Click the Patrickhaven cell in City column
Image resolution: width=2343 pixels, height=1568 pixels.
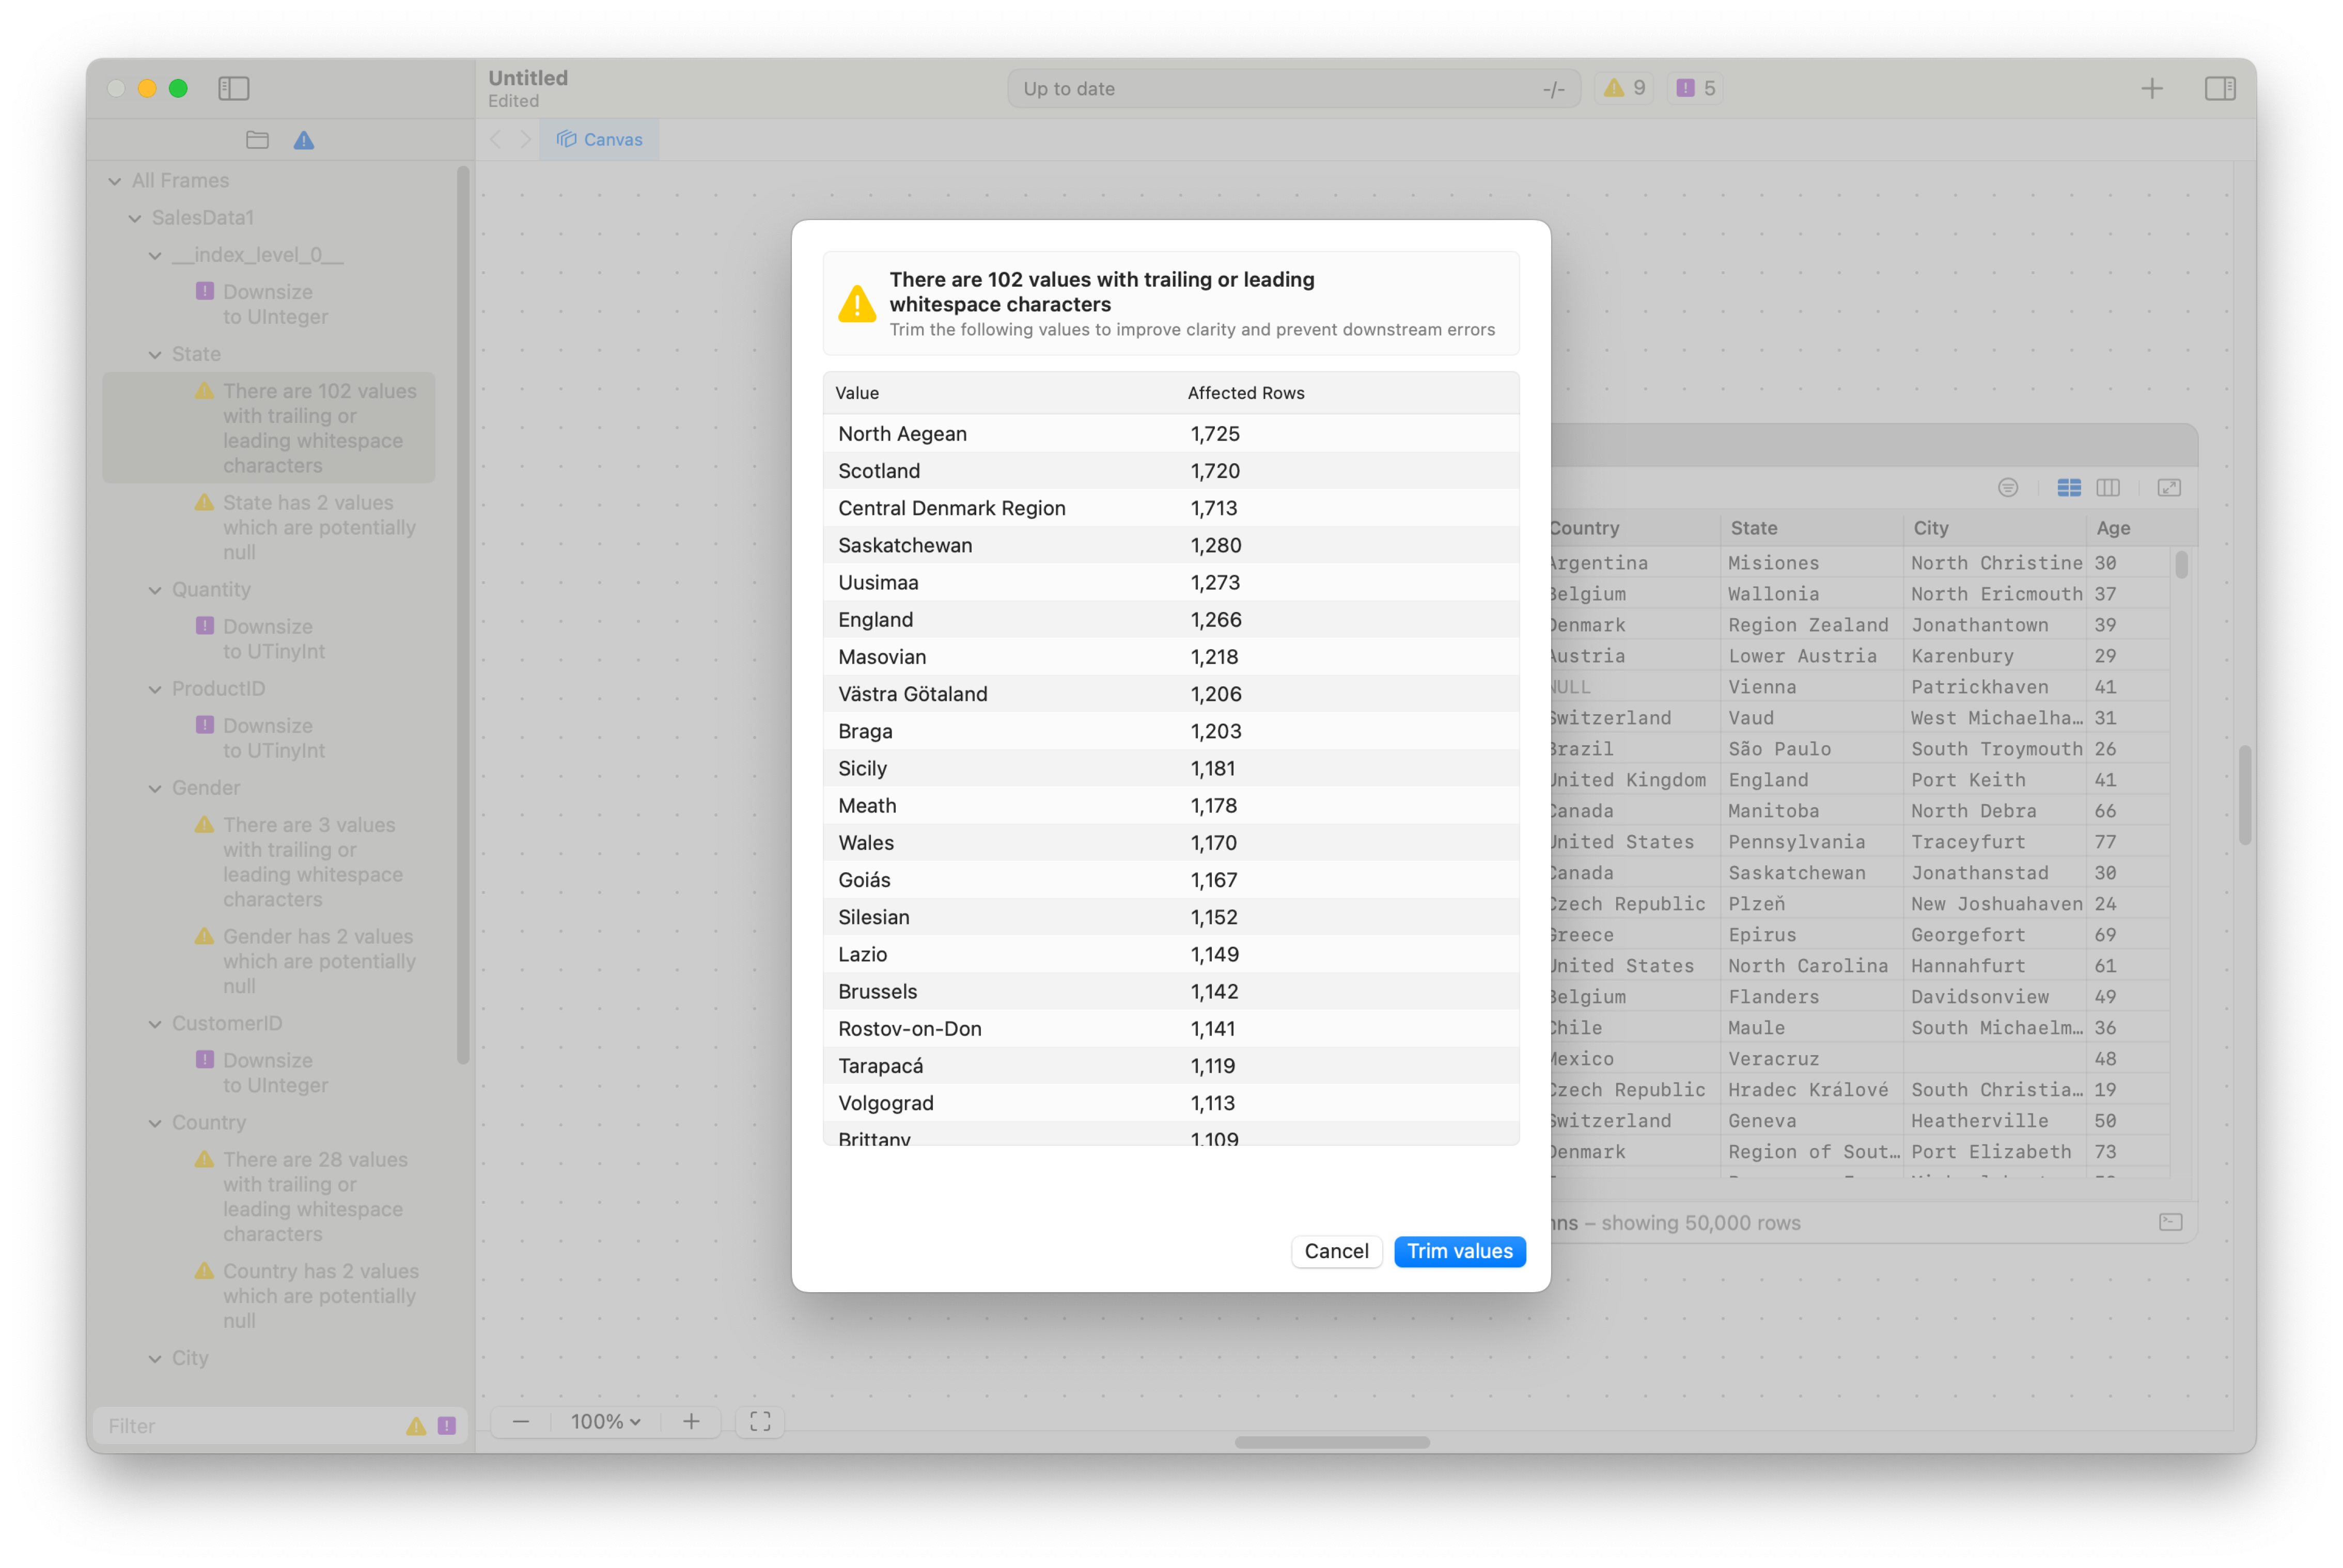tap(1995, 687)
